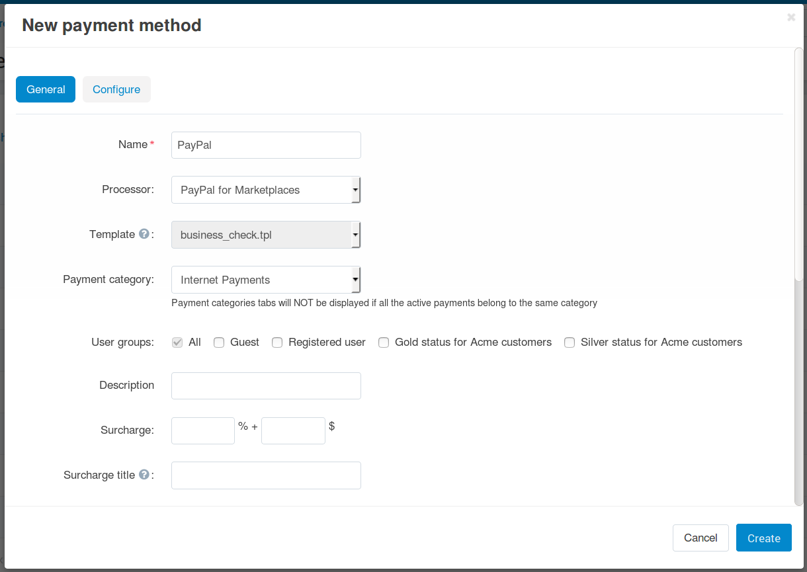Tick Silver status for Acme customers
The image size is (807, 572).
570,343
